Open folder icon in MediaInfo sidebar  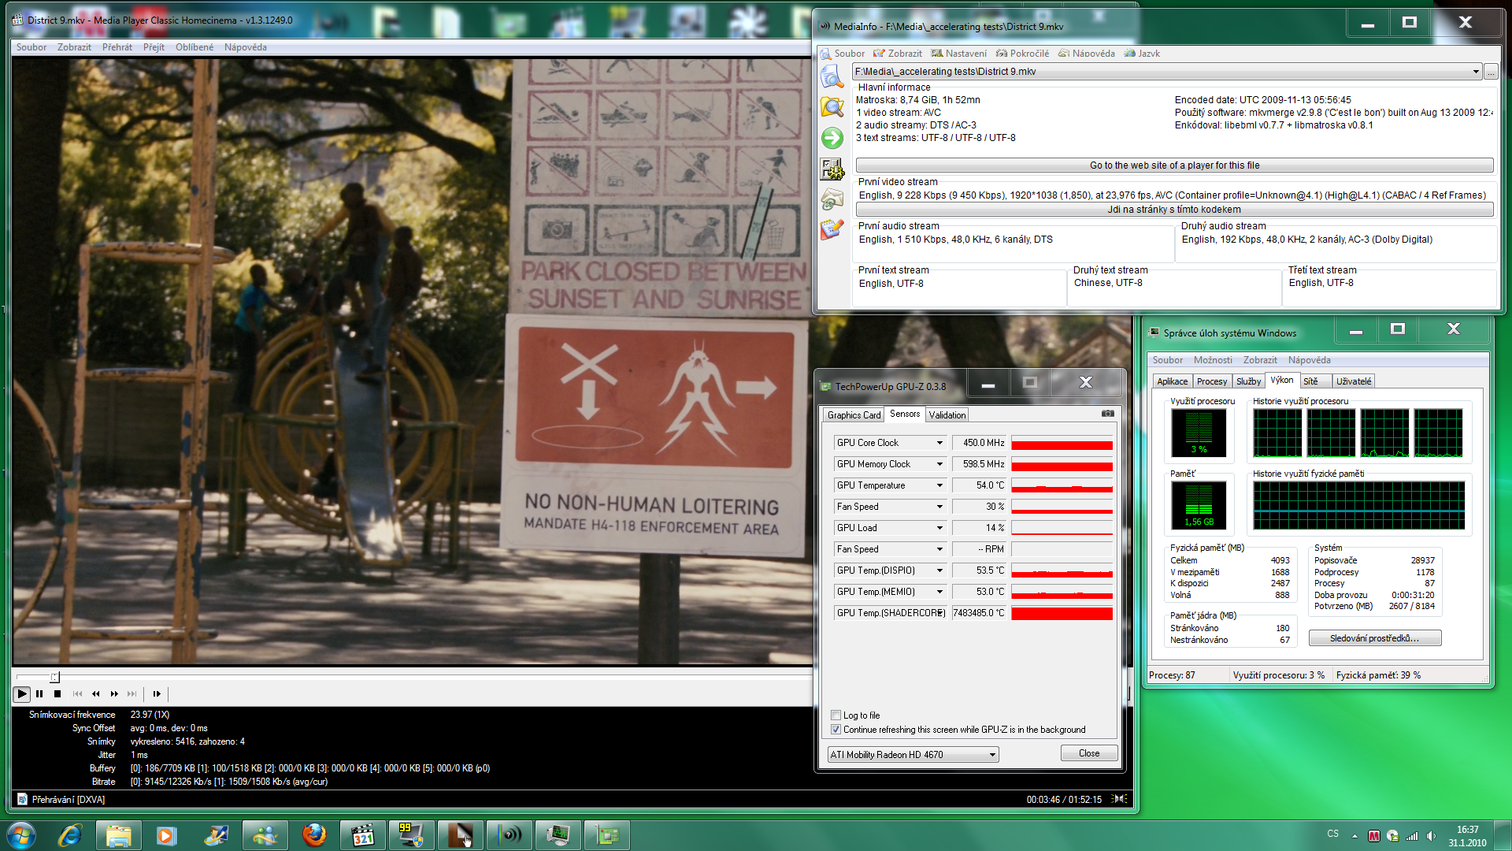pyautogui.click(x=832, y=106)
